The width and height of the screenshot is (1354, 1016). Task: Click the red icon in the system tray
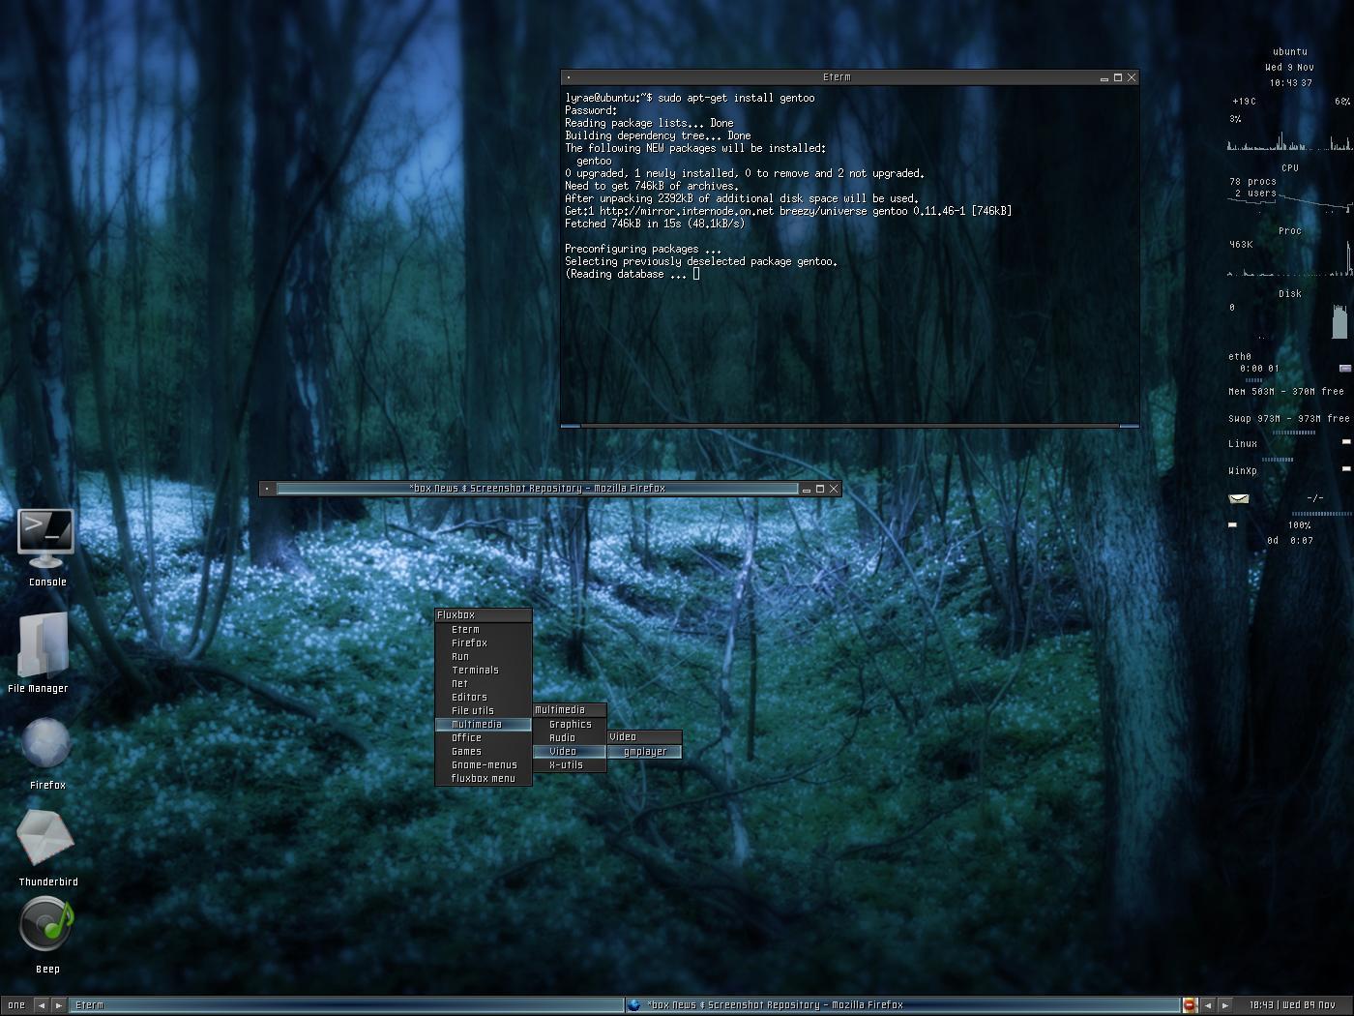1190,1005
